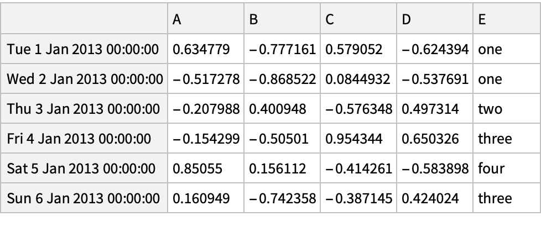
Task: Click the cell with text "two"
Action: 504,109
